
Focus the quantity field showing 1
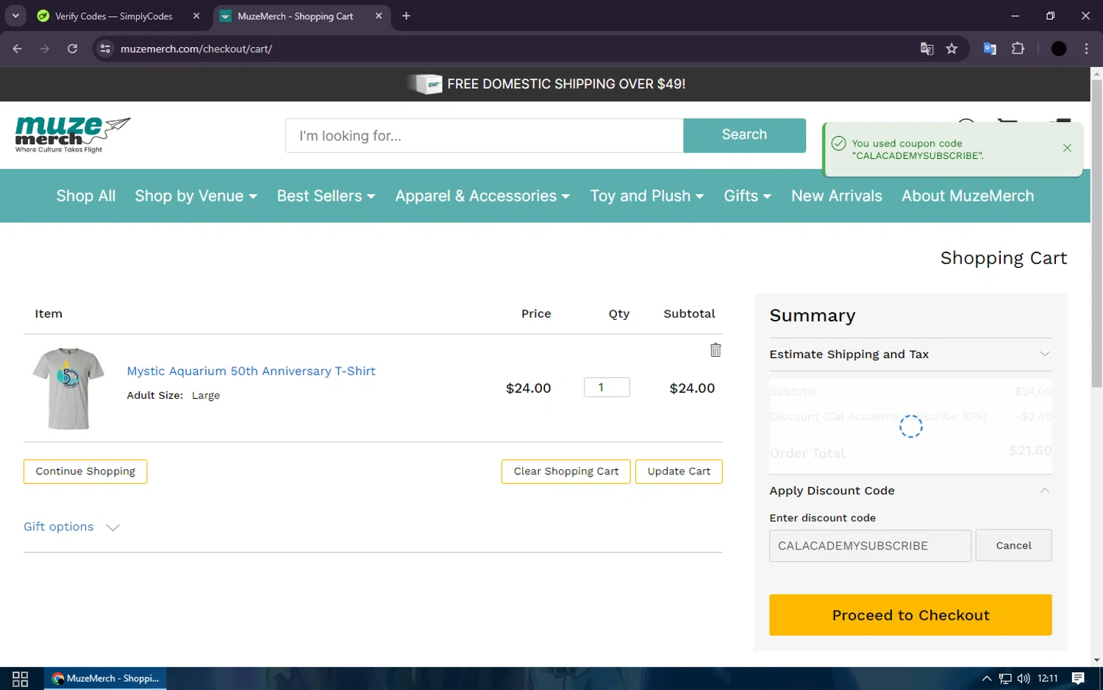pos(607,388)
